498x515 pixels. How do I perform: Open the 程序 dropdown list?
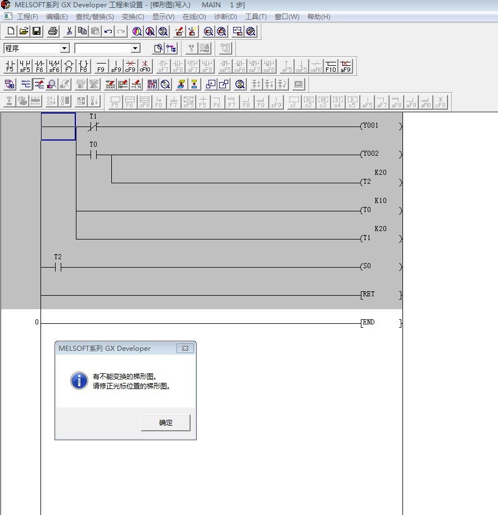[64, 49]
